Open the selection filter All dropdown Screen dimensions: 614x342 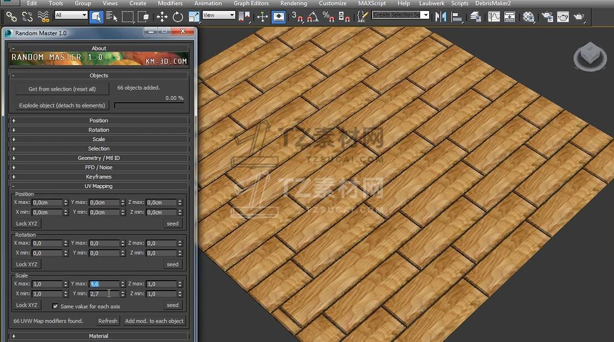71,15
